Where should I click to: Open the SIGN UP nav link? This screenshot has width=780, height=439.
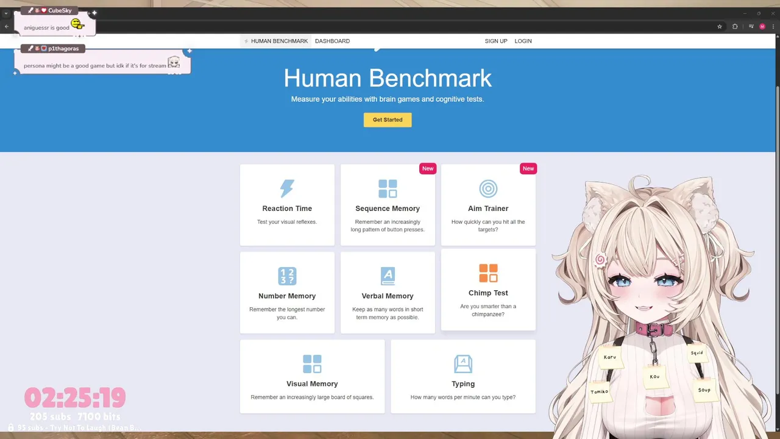(496, 41)
